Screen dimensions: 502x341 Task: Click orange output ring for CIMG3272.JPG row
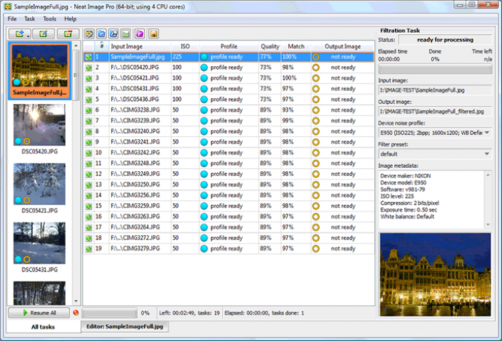(316, 238)
